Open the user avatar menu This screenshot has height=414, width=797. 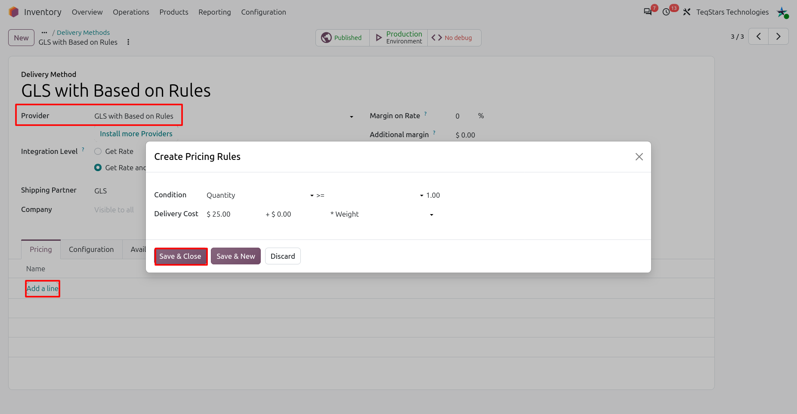tap(782, 12)
